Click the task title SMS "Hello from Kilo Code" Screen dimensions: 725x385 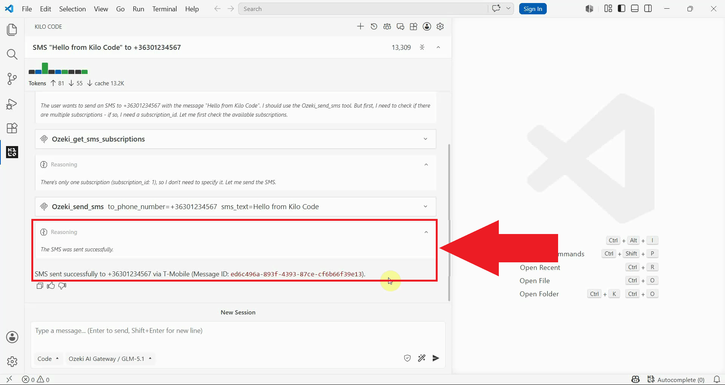(x=107, y=47)
